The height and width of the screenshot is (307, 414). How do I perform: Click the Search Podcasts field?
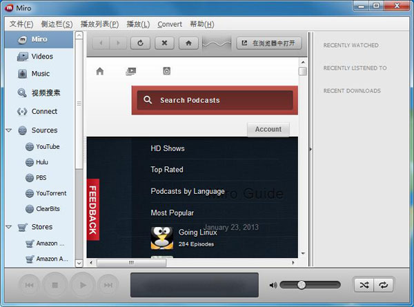coord(215,100)
